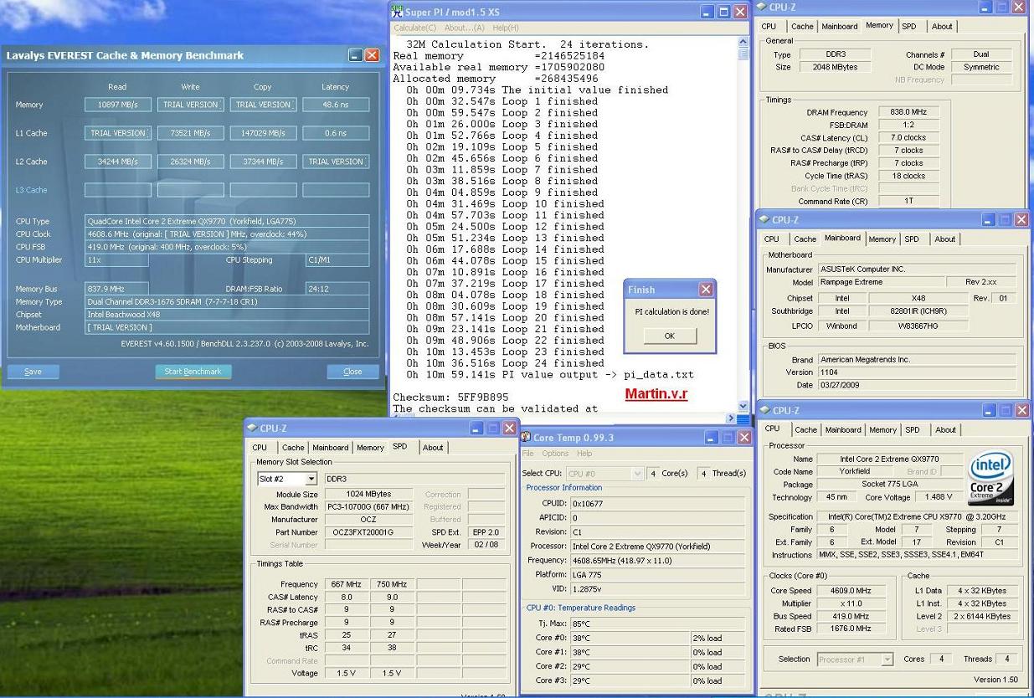
Task: Select Mainboard tab in CPU-Z Processor info window
Action: 842,430
